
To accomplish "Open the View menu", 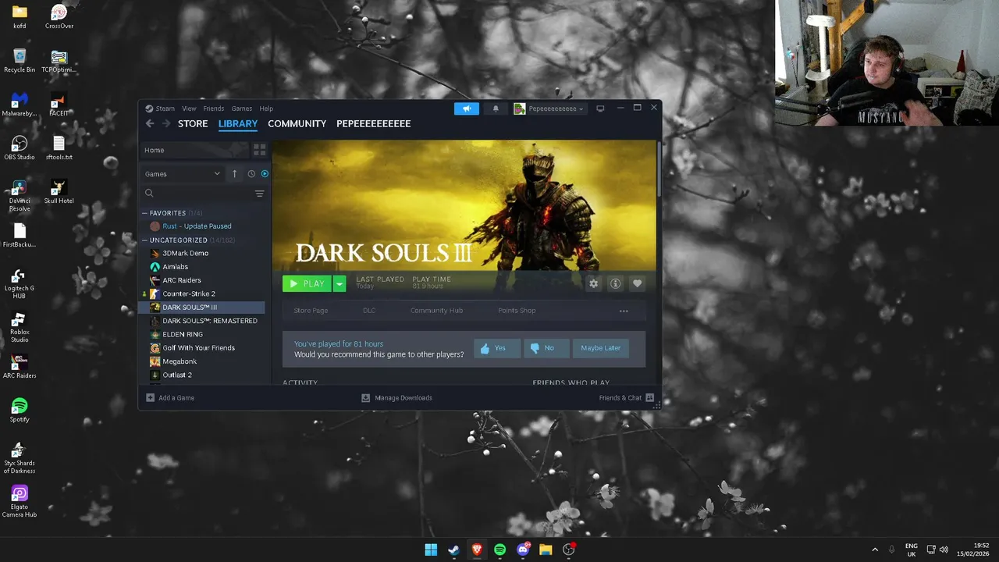I will (189, 108).
